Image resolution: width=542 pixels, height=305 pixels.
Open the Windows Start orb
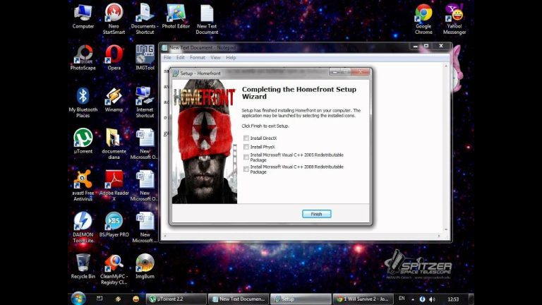(78, 299)
